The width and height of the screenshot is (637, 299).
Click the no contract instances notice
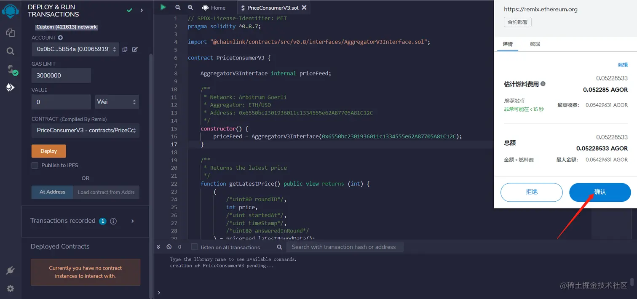tap(86, 272)
